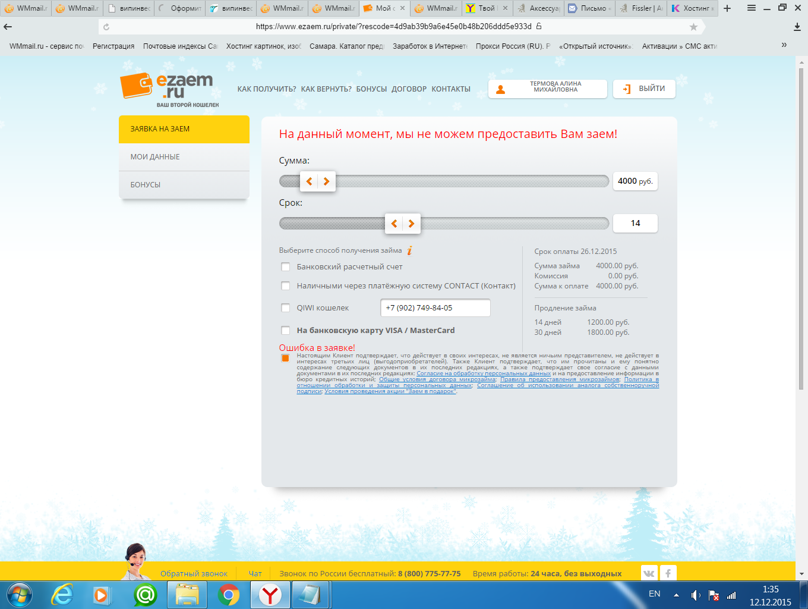The image size is (808, 609).
Task: Switch to Аксессуары browser tab
Action: point(538,8)
